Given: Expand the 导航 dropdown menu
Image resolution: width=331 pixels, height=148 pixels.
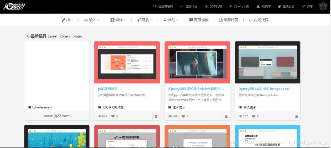Looking at the screenshot, I should point(145,20).
